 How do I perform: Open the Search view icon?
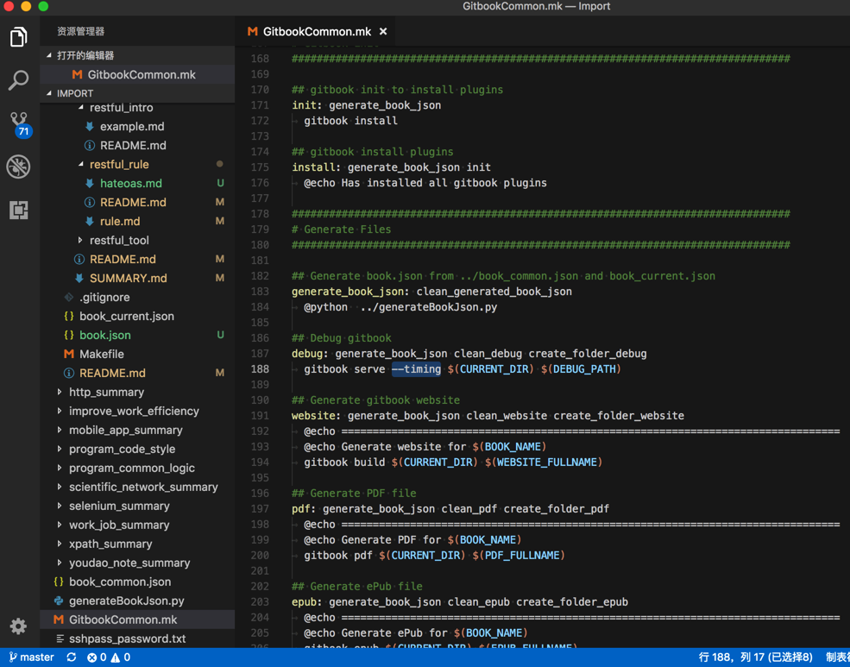(18, 80)
